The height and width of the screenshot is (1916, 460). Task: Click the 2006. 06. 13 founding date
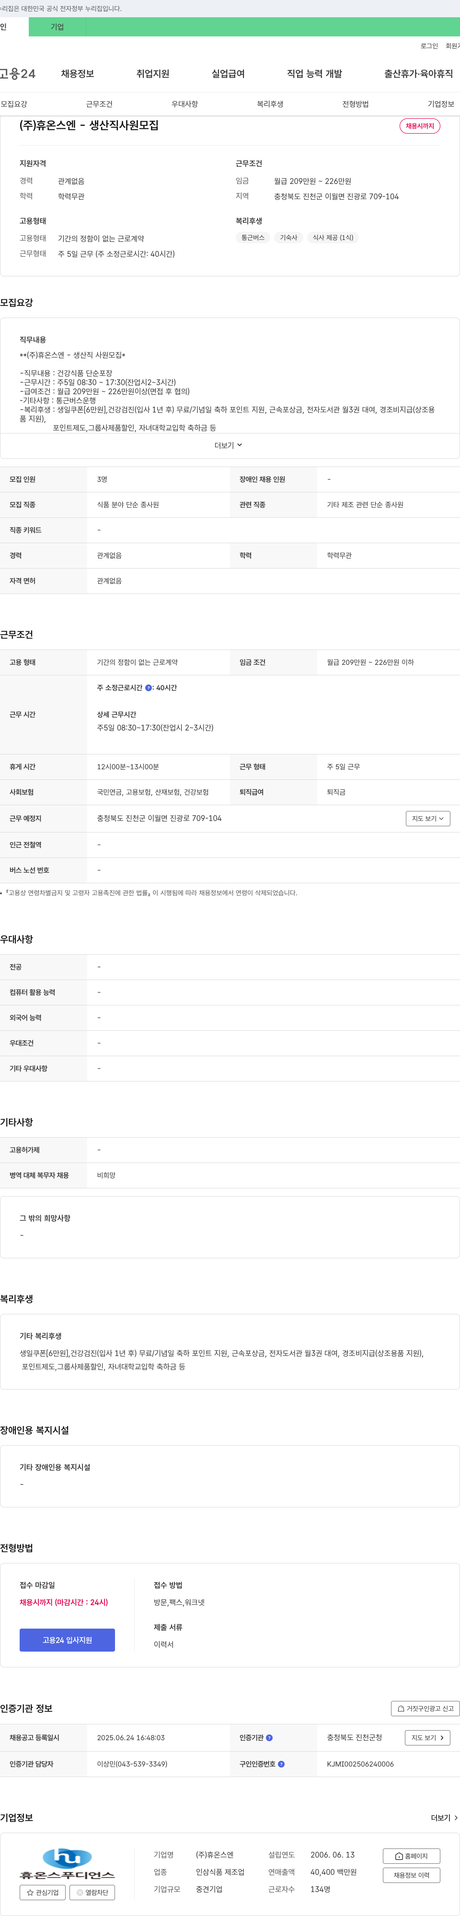[x=333, y=1855]
